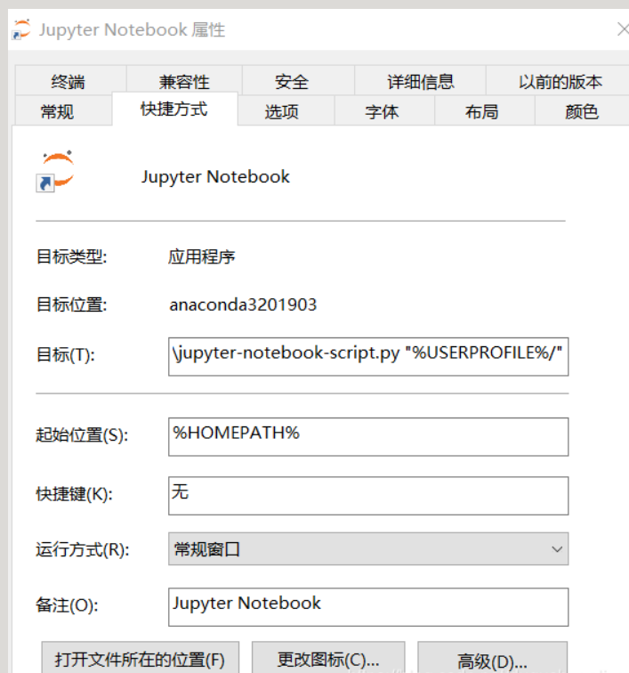Image resolution: width=629 pixels, height=673 pixels.
Task: Click into the 目标(T) target field
Action: coord(368,357)
